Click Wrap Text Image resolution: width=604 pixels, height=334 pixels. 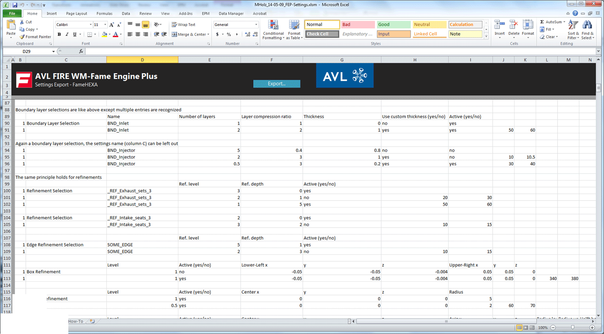[183, 25]
